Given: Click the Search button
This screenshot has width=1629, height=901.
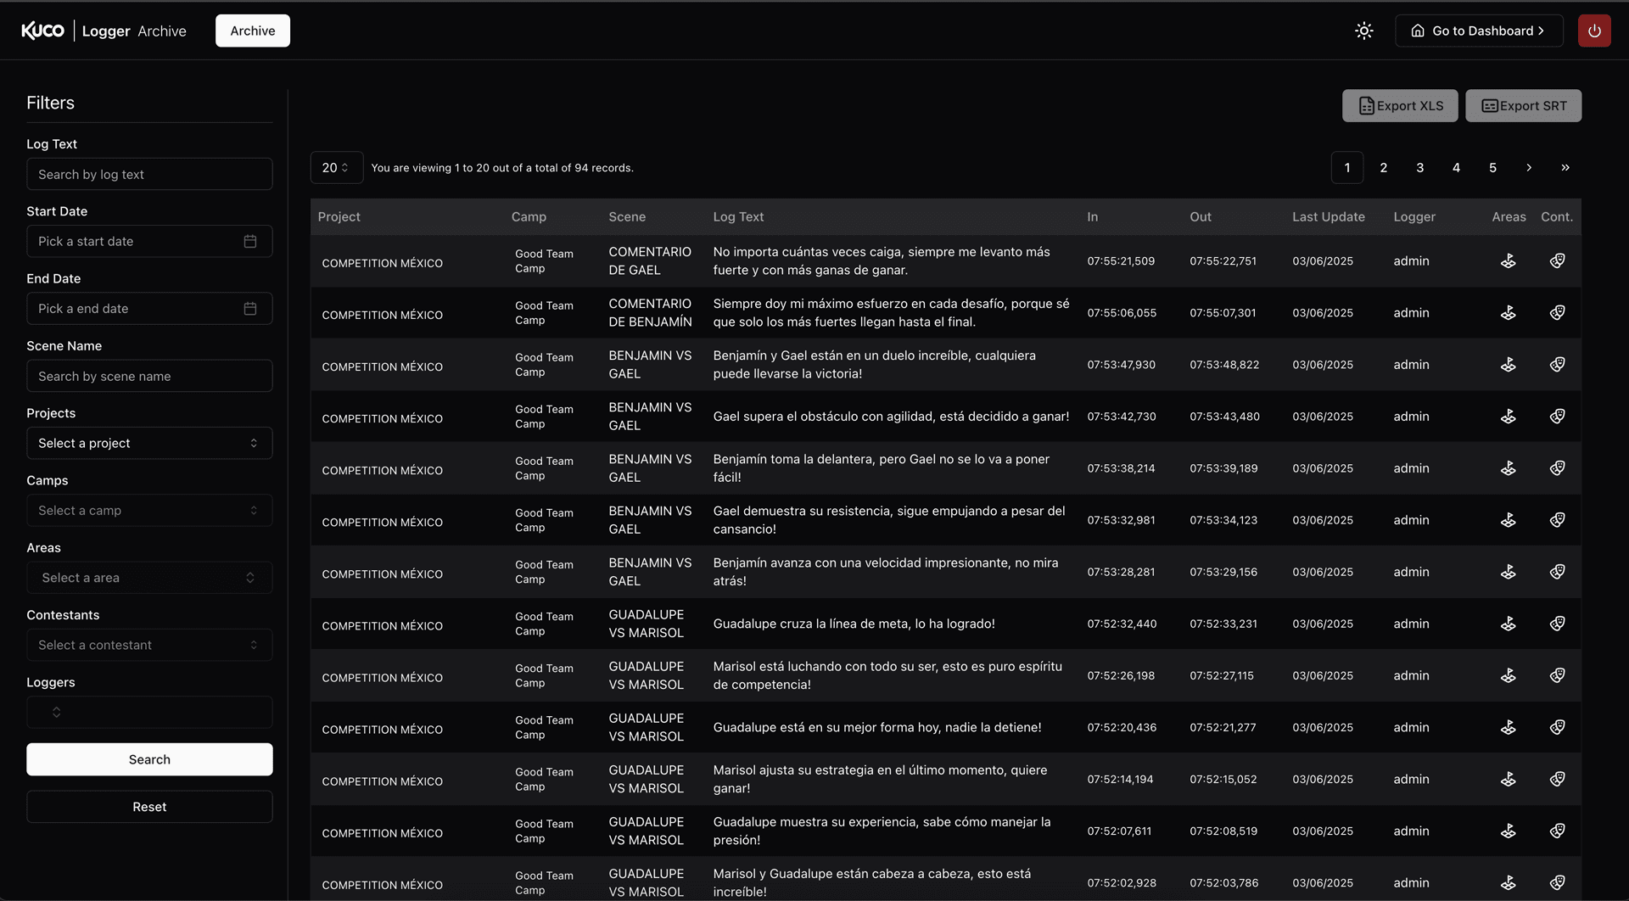Looking at the screenshot, I should (149, 759).
